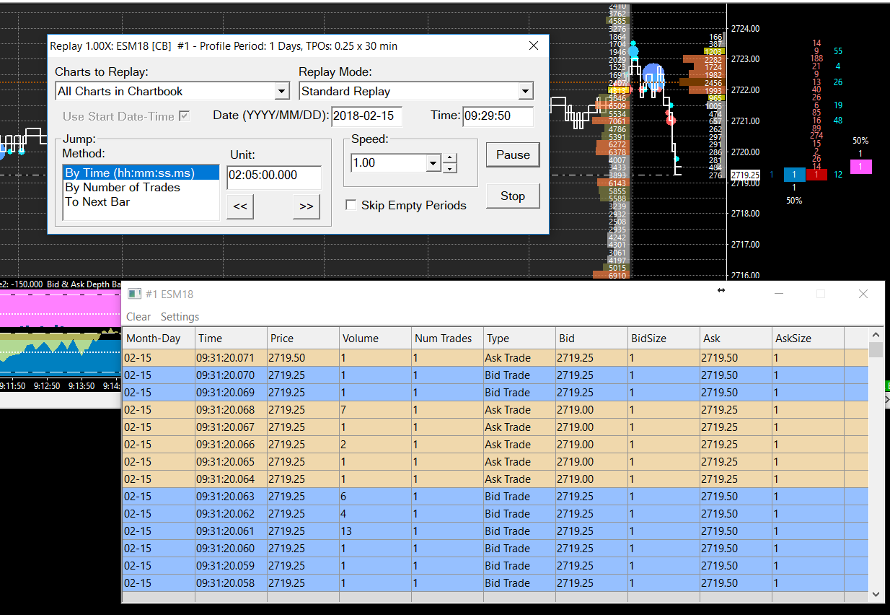Pause the chart replay
890x615 pixels.
[513, 154]
